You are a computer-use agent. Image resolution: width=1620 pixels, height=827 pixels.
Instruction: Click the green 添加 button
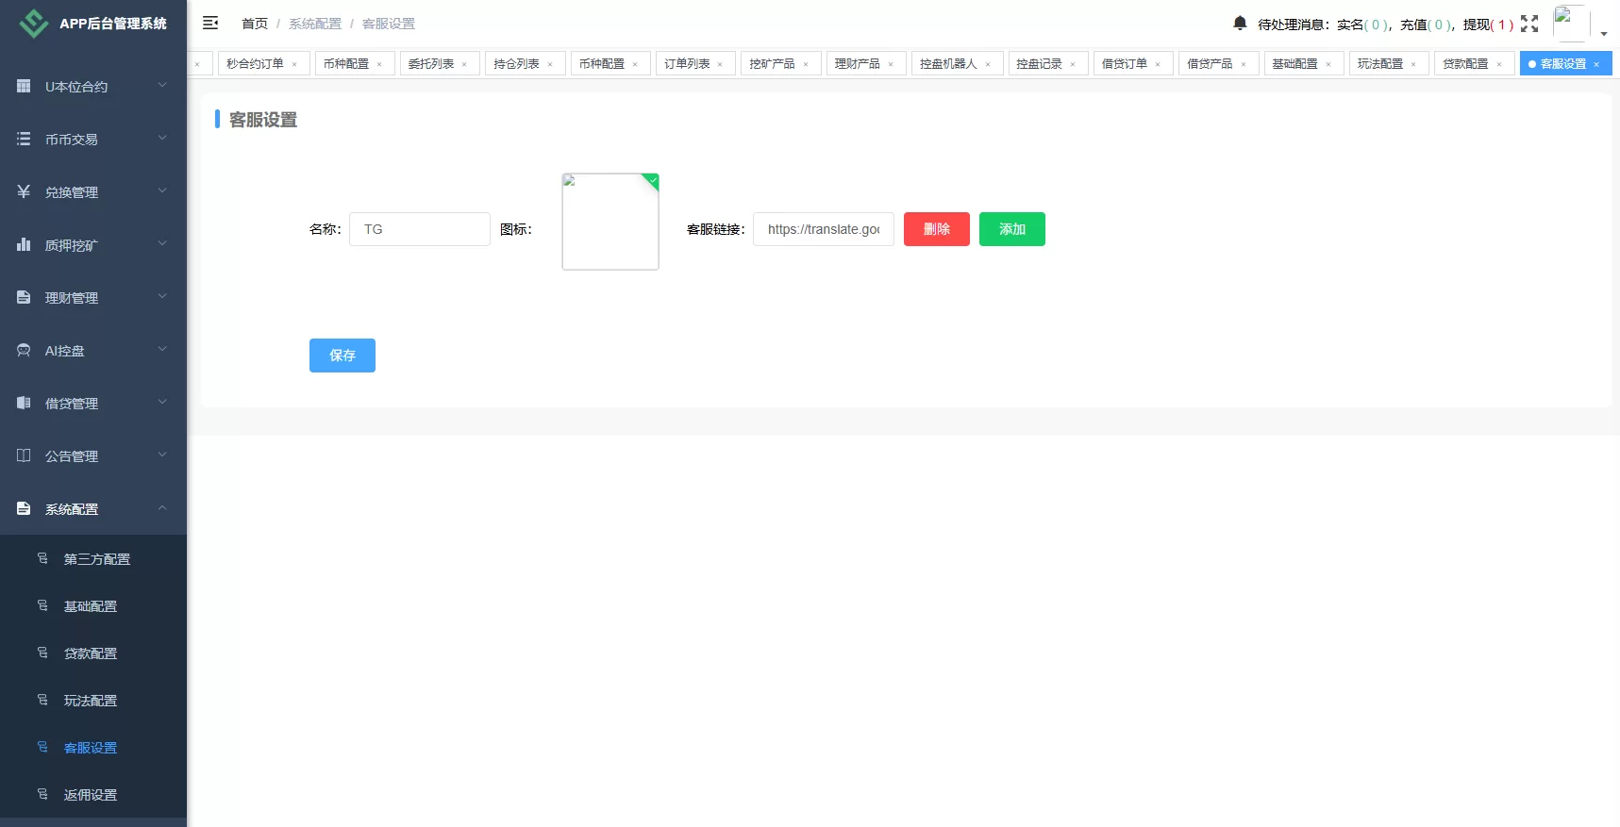1011,229
